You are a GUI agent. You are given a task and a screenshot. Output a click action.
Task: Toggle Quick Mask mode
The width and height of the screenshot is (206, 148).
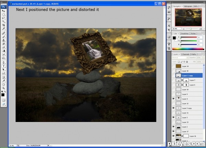click(x=3, y=100)
